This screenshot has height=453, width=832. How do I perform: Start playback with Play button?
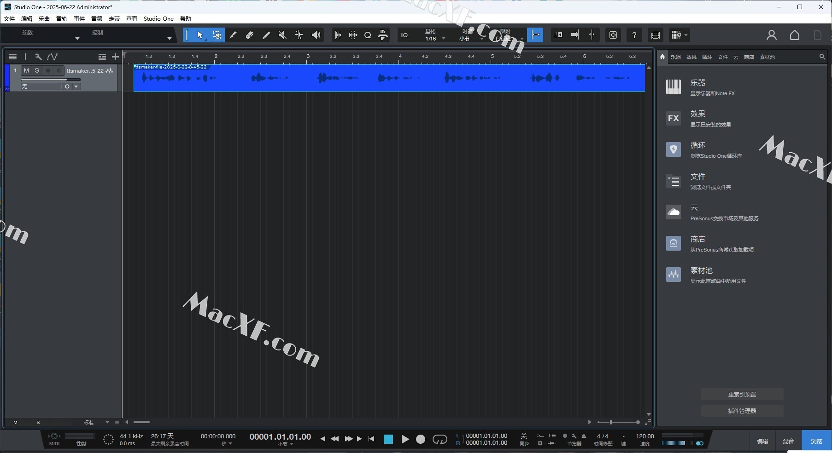click(405, 439)
